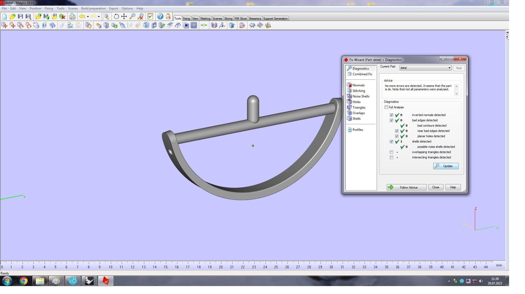Click the Zoom magnifier tool
Image resolution: width=525 pixels, height=294 pixels.
pyautogui.click(x=132, y=16)
